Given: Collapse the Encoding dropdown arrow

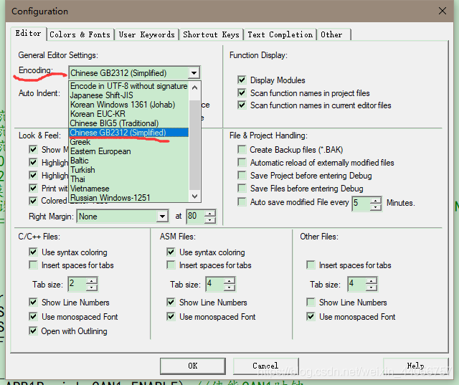Looking at the screenshot, I should coord(194,73).
